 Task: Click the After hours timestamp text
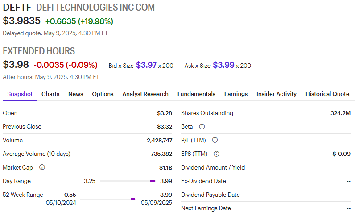point(51,77)
